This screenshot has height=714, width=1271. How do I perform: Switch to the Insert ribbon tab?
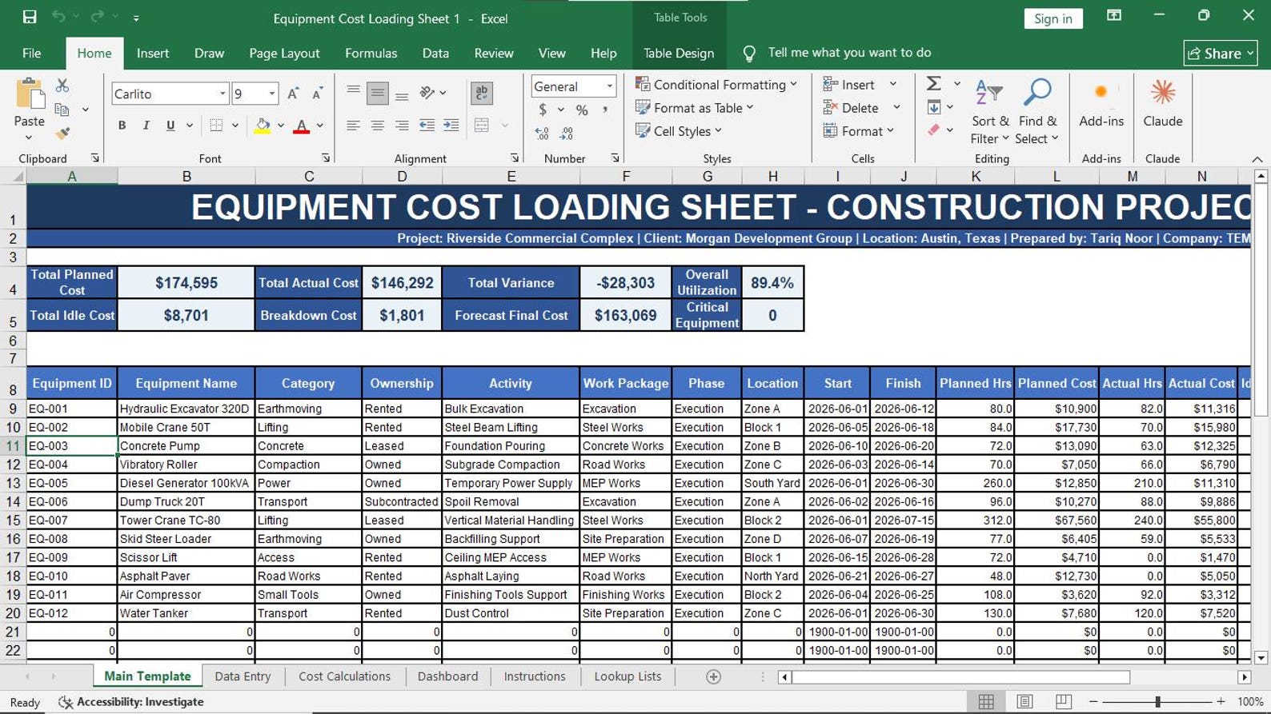152,53
